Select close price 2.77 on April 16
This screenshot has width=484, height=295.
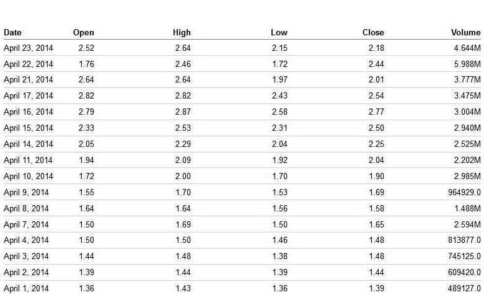point(376,112)
